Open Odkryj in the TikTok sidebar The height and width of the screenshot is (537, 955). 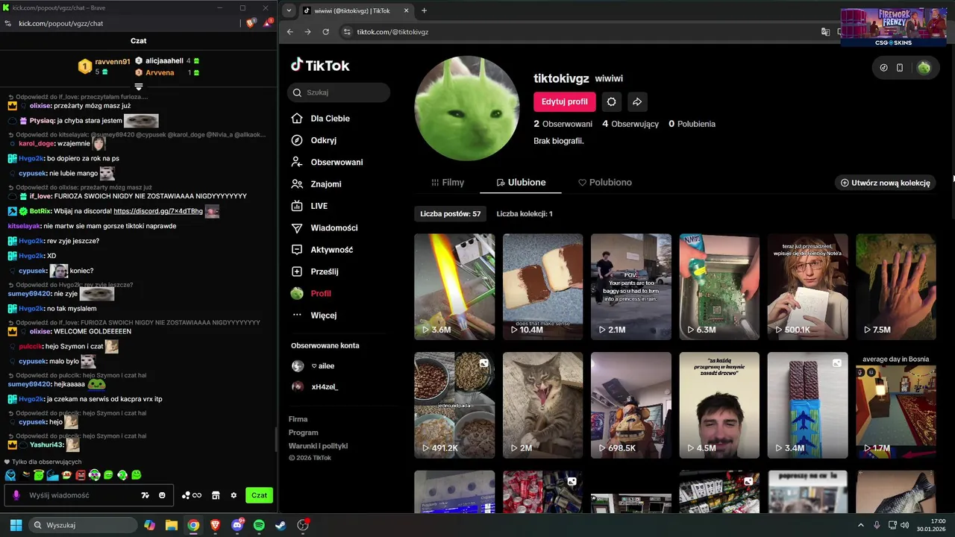click(323, 140)
